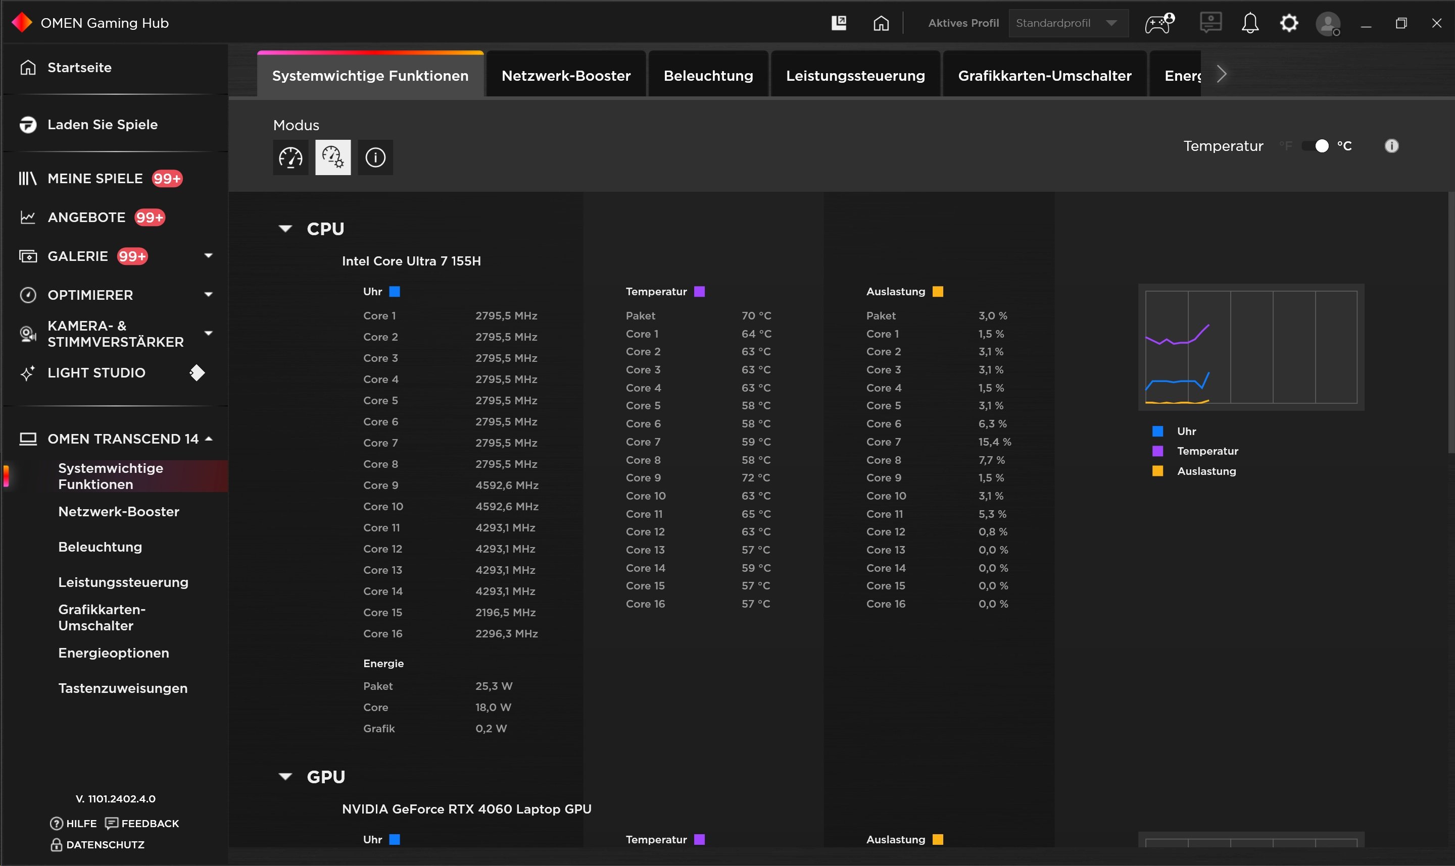Click the Info mode icon

[375, 157]
